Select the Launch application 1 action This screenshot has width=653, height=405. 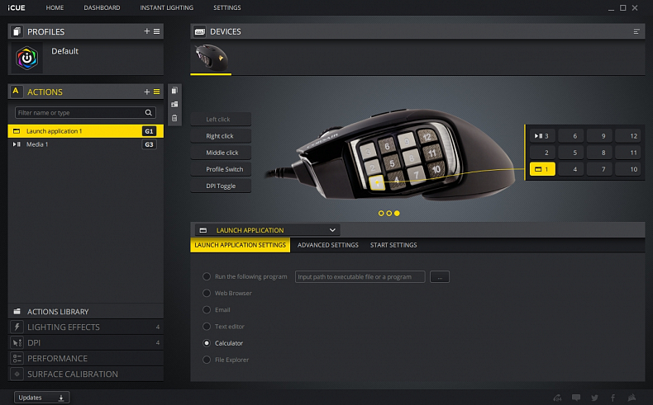(x=85, y=131)
